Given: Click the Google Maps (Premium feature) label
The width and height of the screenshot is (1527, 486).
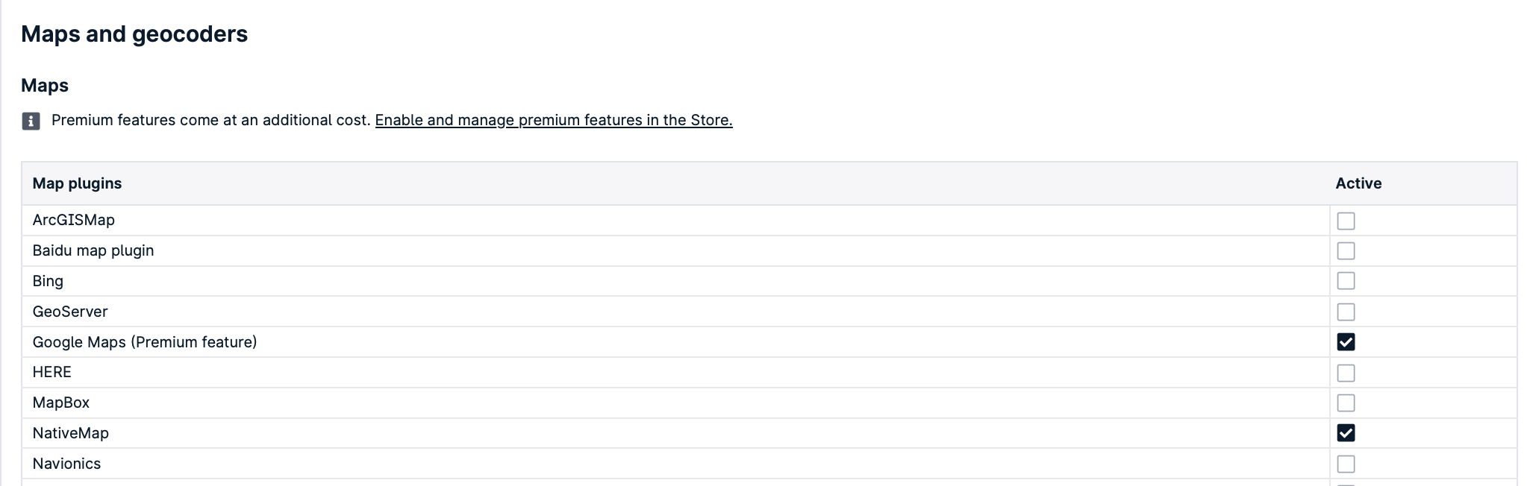Looking at the screenshot, I should pyautogui.click(x=145, y=342).
